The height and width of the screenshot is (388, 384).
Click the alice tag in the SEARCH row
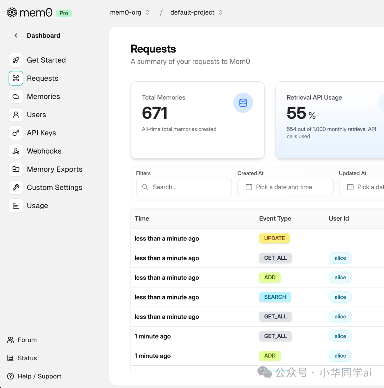point(340,297)
